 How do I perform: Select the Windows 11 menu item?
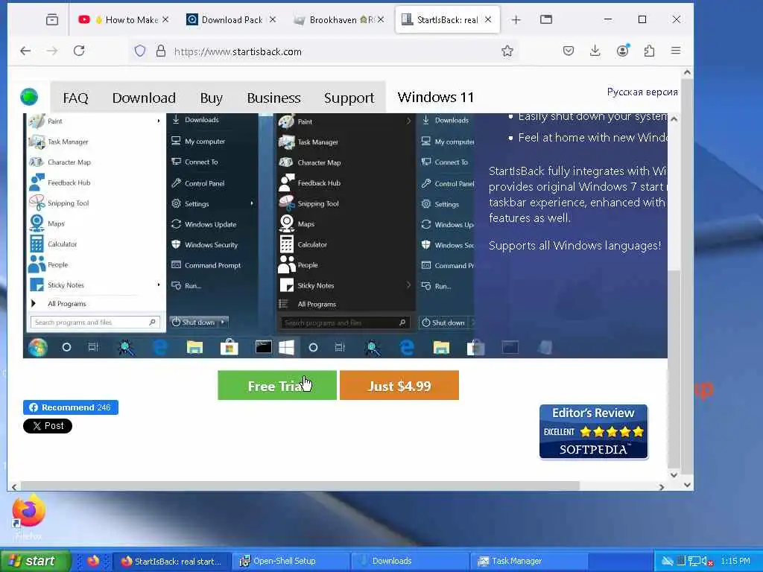coord(435,98)
